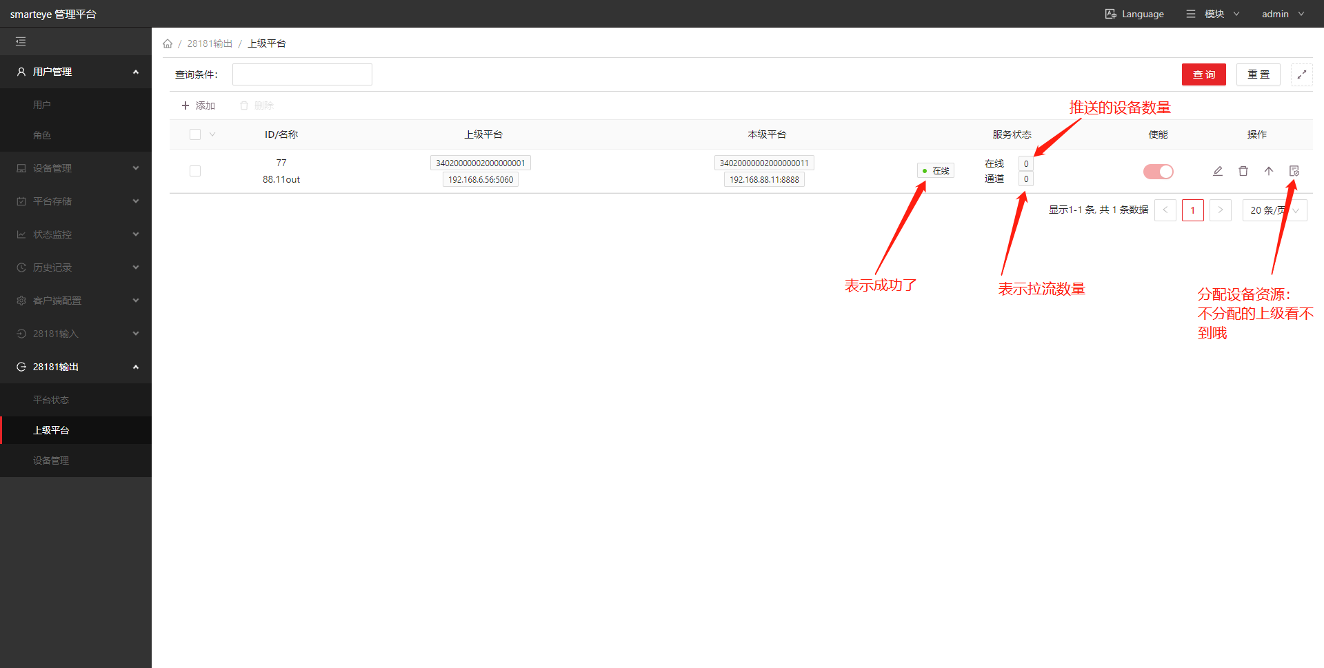Collapse the 用户管理 menu section

[x=76, y=72]
